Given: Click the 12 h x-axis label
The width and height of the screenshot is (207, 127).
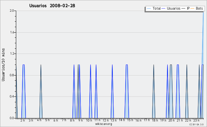Looking at the screenshot, I should tap(106, 120).
